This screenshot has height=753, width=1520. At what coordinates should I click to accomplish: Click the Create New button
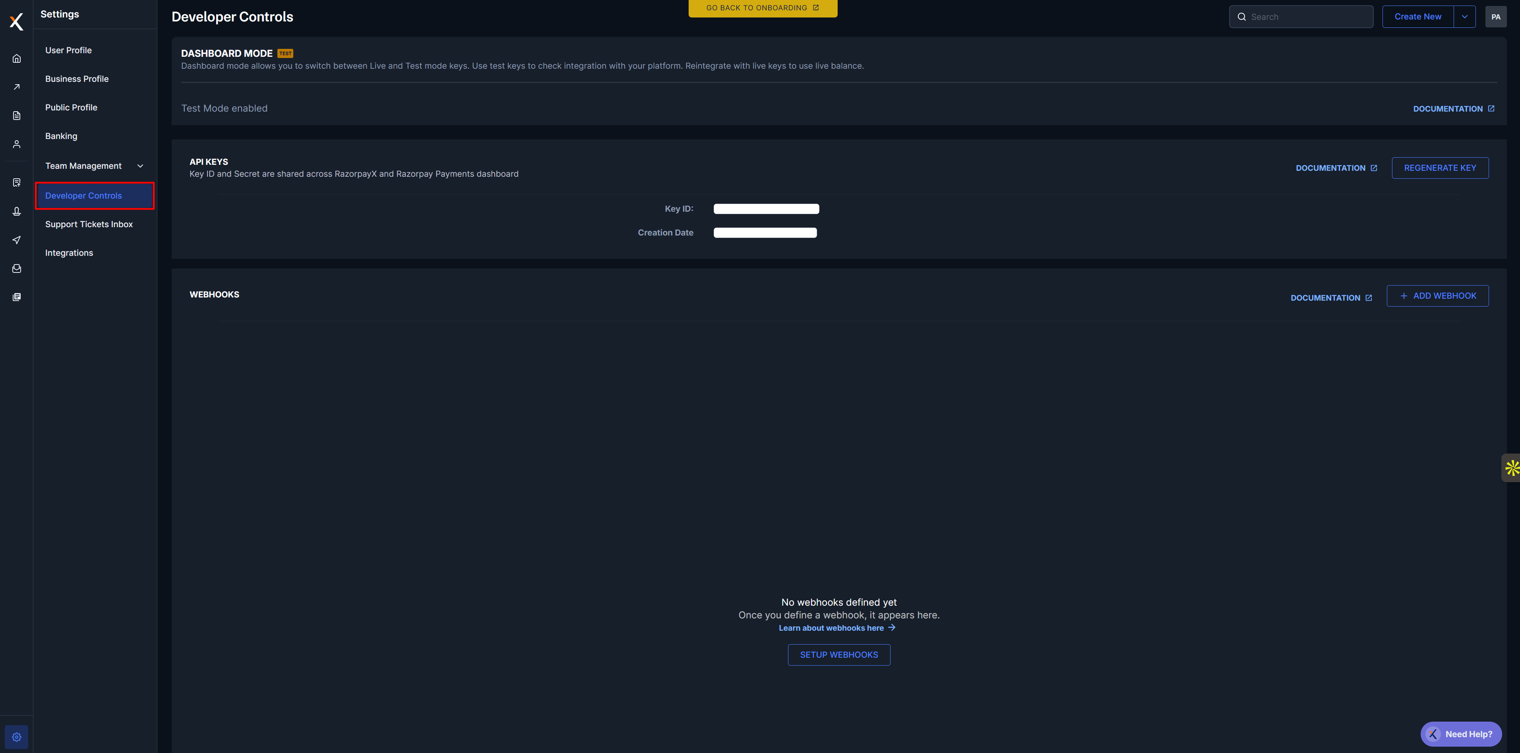pos(1417,17)
